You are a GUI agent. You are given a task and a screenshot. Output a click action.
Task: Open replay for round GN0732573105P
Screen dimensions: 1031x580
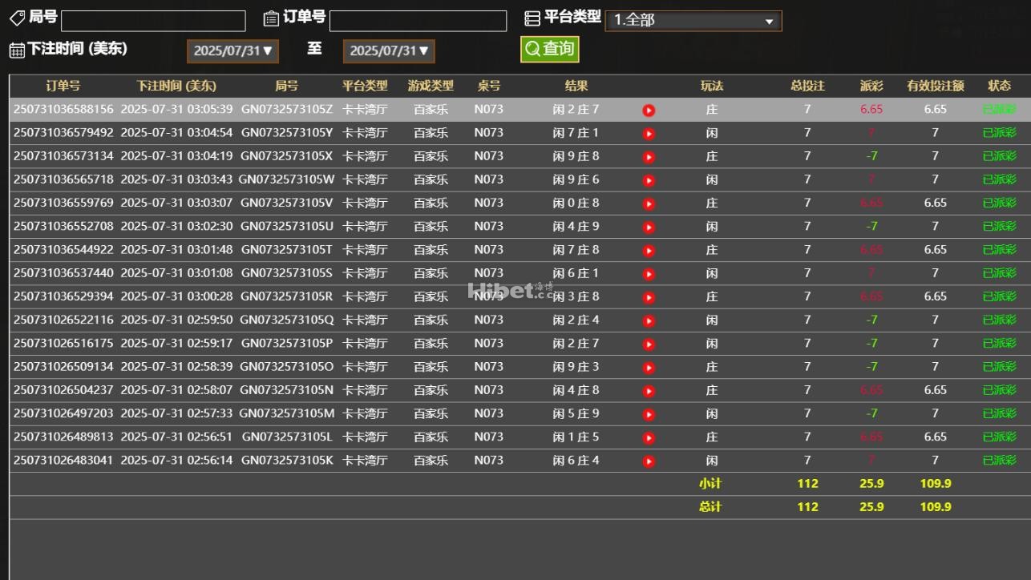coord(649,344)
